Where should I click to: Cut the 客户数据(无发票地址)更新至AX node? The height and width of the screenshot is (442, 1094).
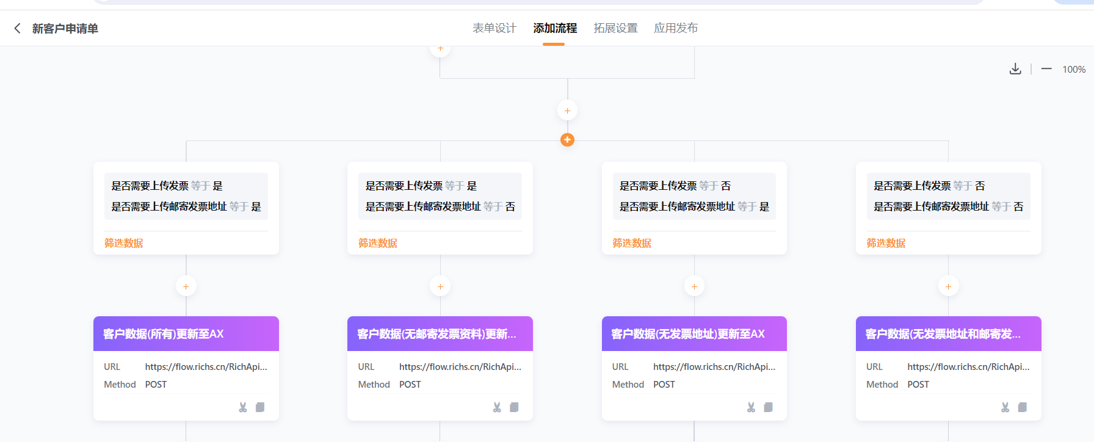click(751, 407)
